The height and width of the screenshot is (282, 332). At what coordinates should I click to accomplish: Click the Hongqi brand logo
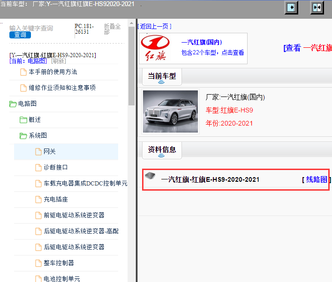[x=155, y=48]
